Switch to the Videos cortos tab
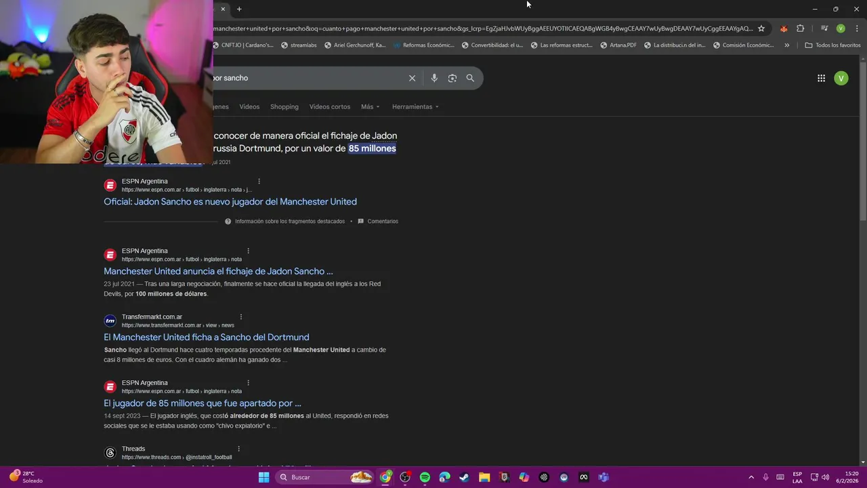Image resolution: width=867 pixels, height=488 pixels. pos(330,106)
